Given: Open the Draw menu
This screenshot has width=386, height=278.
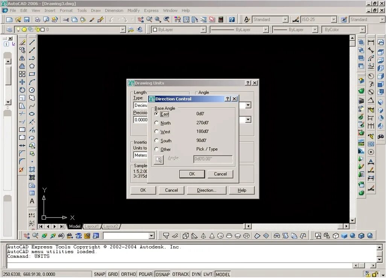Looking at the screenshot, I should (x=96, y=11).
